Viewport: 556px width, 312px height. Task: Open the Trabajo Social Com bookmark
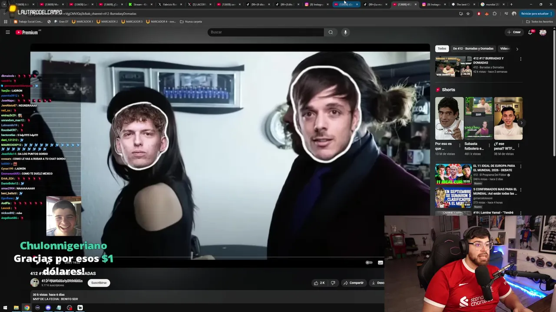pyautogui.click(x=28, y=21)
